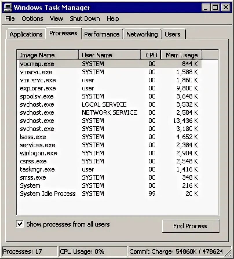Select the System Idle Process row
The width and height of the screenshot is (234, 259).
point(110,194)
